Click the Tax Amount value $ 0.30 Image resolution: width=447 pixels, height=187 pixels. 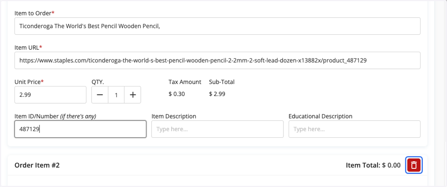pyautogui.click(x=177, y=94)
